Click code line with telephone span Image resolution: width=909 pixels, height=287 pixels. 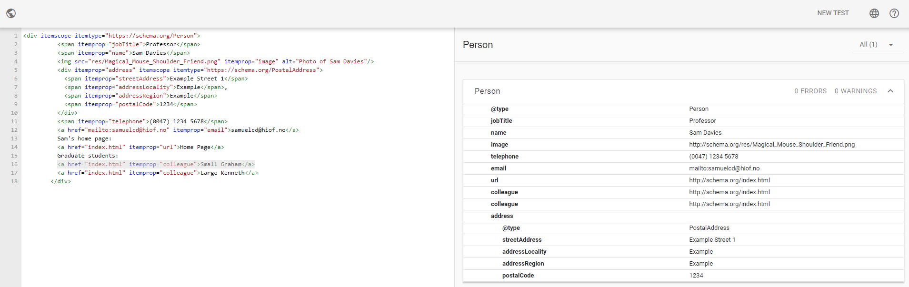(x=142, y=121)
